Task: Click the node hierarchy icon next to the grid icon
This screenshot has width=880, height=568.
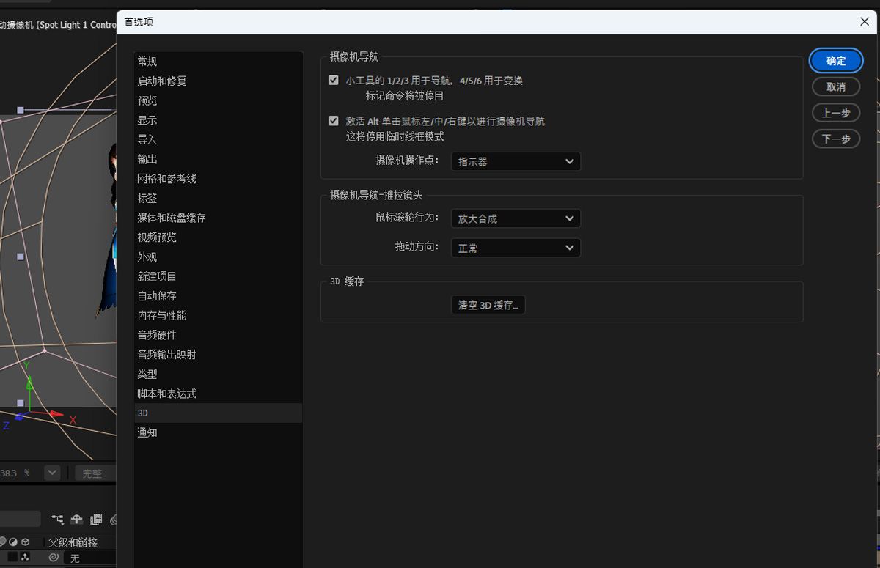Action: (26, 558)
